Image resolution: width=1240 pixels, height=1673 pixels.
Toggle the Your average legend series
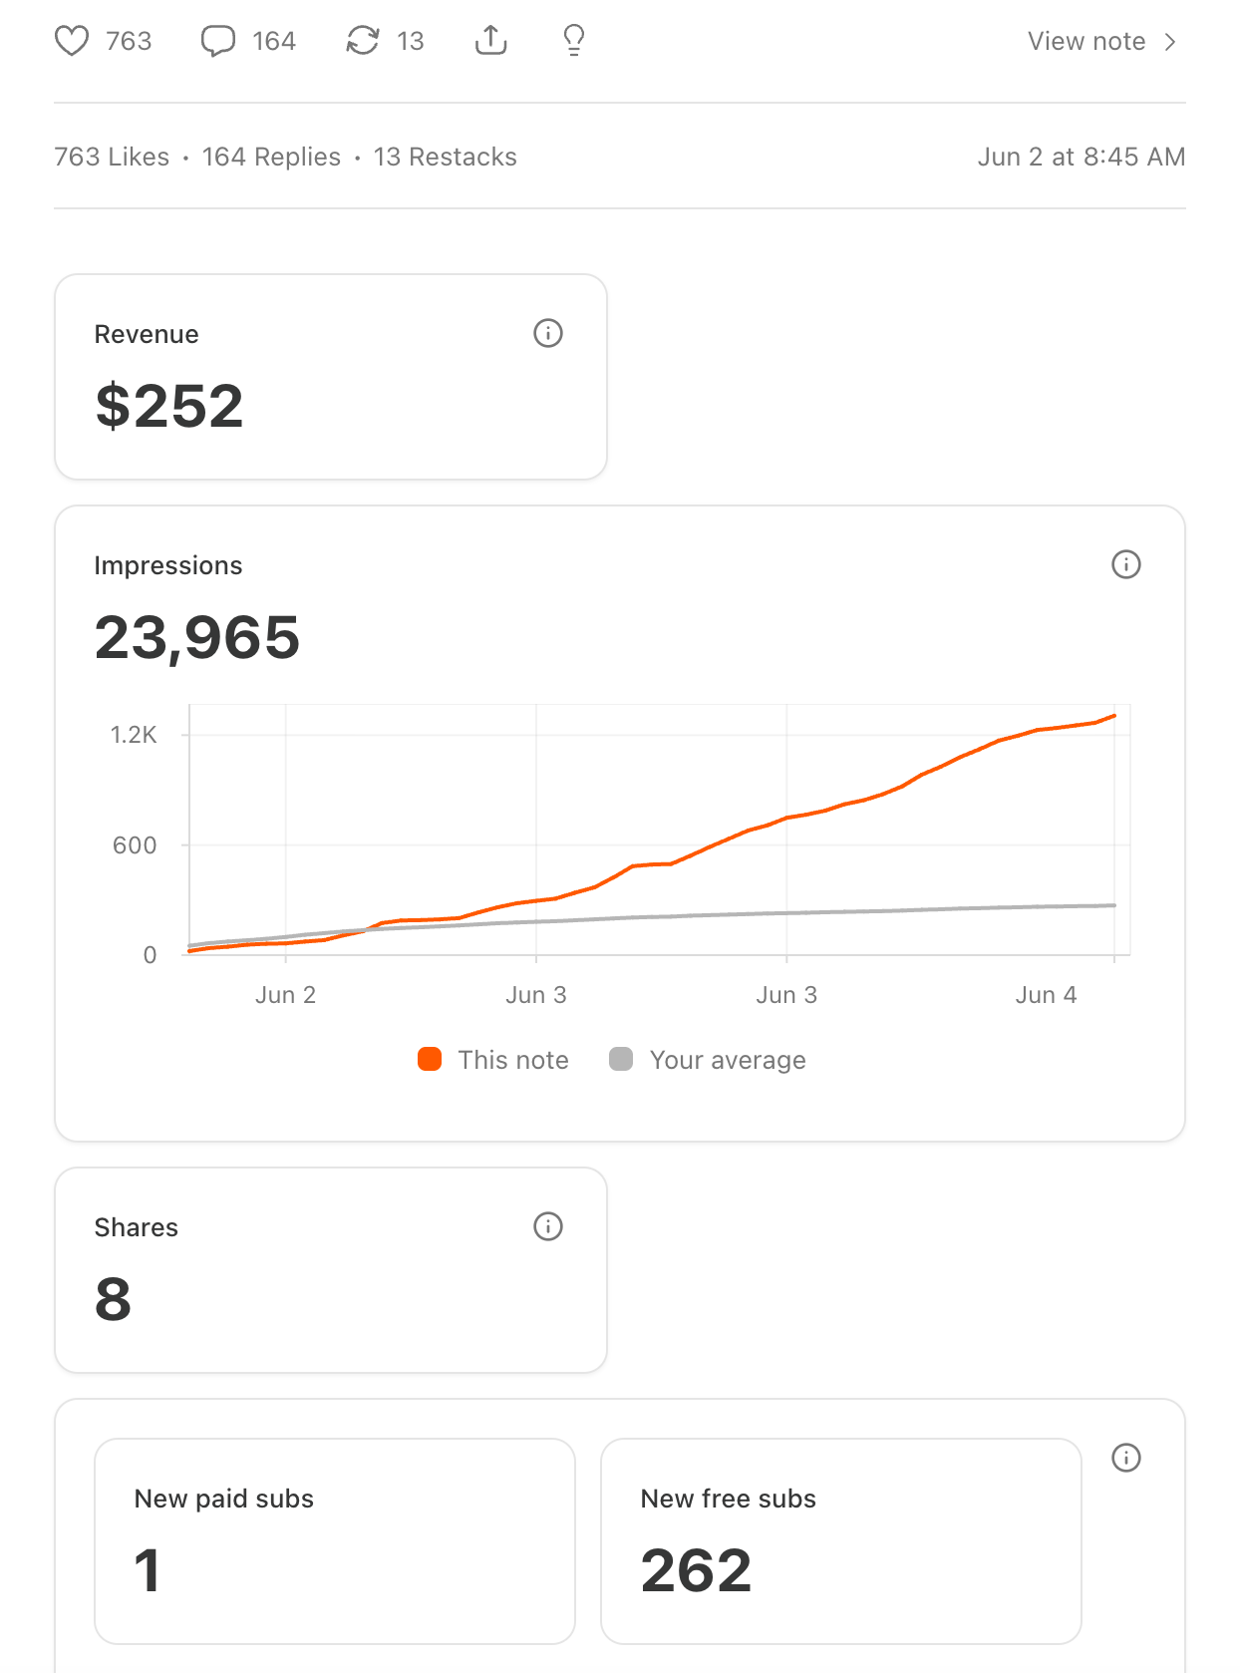tap(708, 1060)
